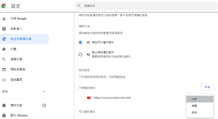Click the 網站會在你造訪時自動套用這項設定 text

tap(101, 33)
